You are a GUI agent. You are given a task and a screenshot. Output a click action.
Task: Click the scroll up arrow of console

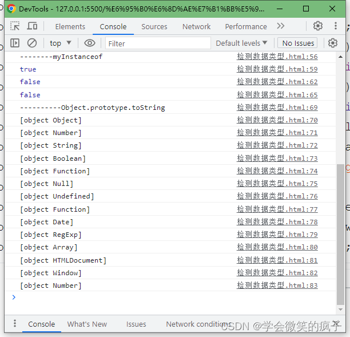[340, 57]
